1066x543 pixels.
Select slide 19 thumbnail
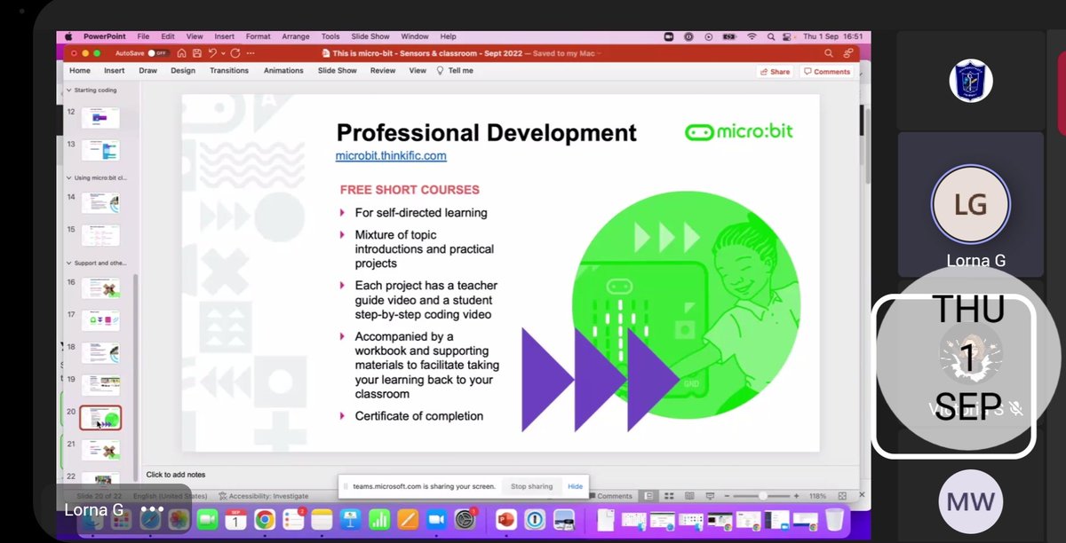pos(100,384)
